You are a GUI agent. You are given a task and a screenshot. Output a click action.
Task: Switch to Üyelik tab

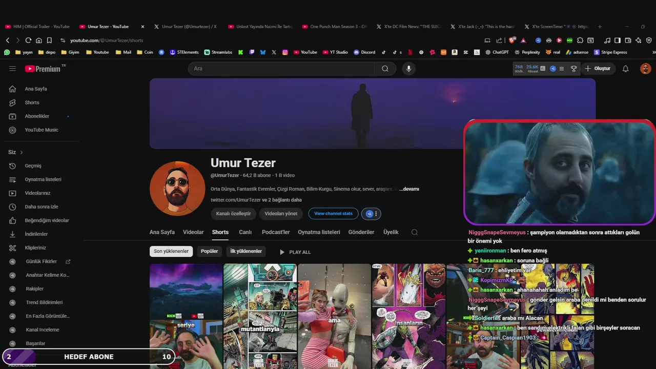pos(391,232)
